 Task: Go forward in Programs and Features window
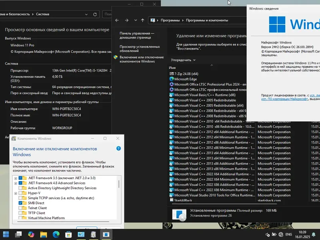click(x=126, y=20)
